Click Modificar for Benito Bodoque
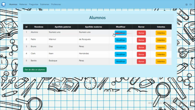This screenshot has height=110, width=195. pos(121,61)
